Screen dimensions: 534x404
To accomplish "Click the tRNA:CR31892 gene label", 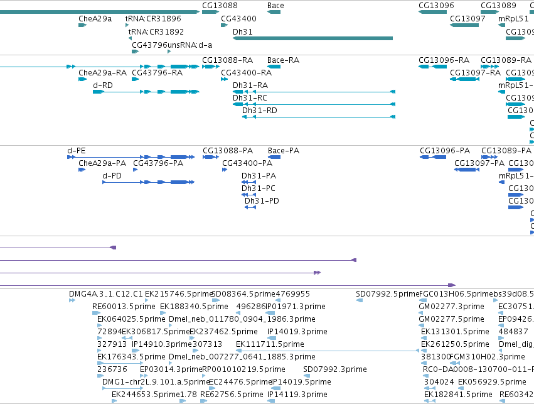I will (x=156, y=31).
